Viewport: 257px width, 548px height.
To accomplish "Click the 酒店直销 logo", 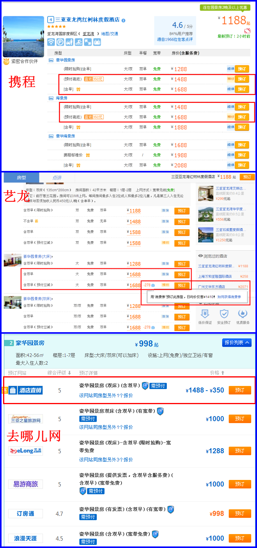I will tap(26, 390).
